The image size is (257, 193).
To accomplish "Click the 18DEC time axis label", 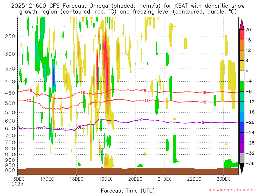I will click(x=77, y=179).
